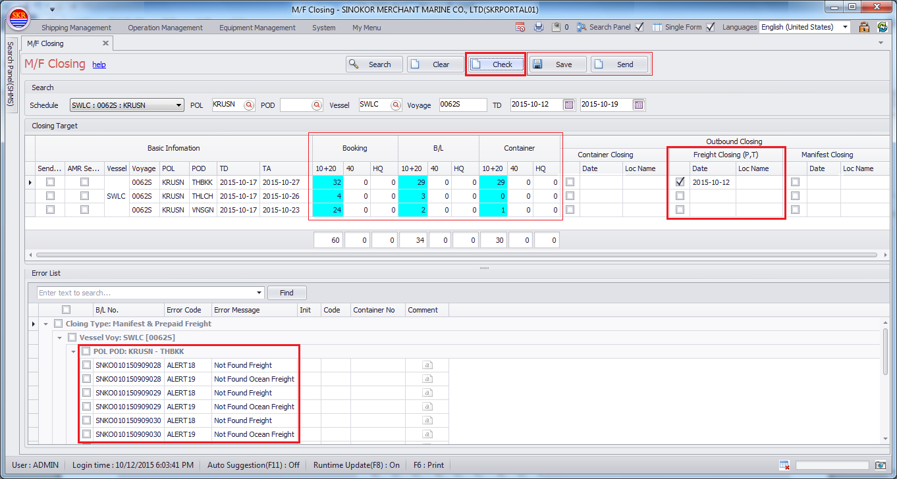
Task: Open the Search Panel(SHMS) side tab
Action: coord(10,75)
